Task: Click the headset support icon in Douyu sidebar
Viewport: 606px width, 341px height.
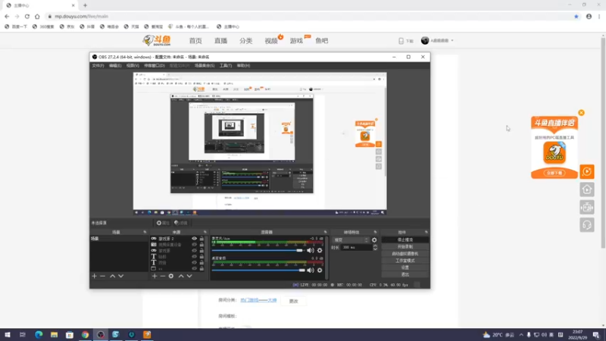Action: (x=586, y=225)
